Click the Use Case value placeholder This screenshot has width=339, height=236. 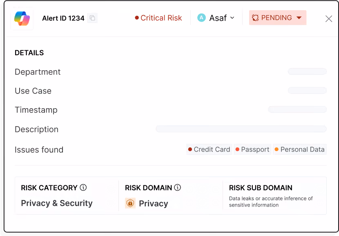point(307,90)
